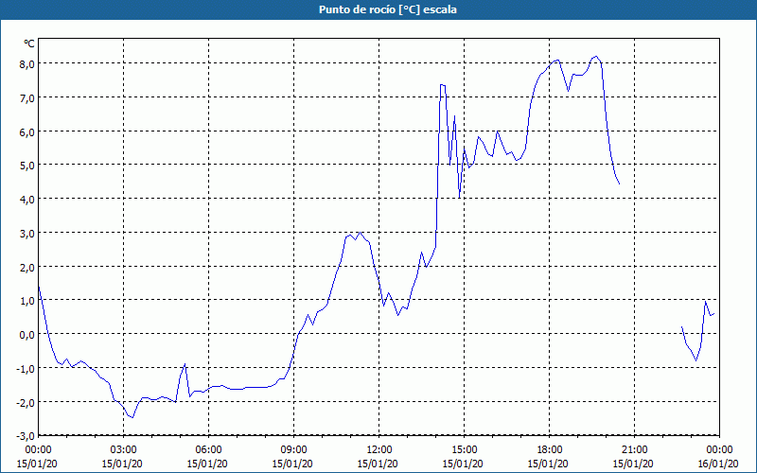
Task: Select the -3,0 y-axis value
Action: click(25, 435)
